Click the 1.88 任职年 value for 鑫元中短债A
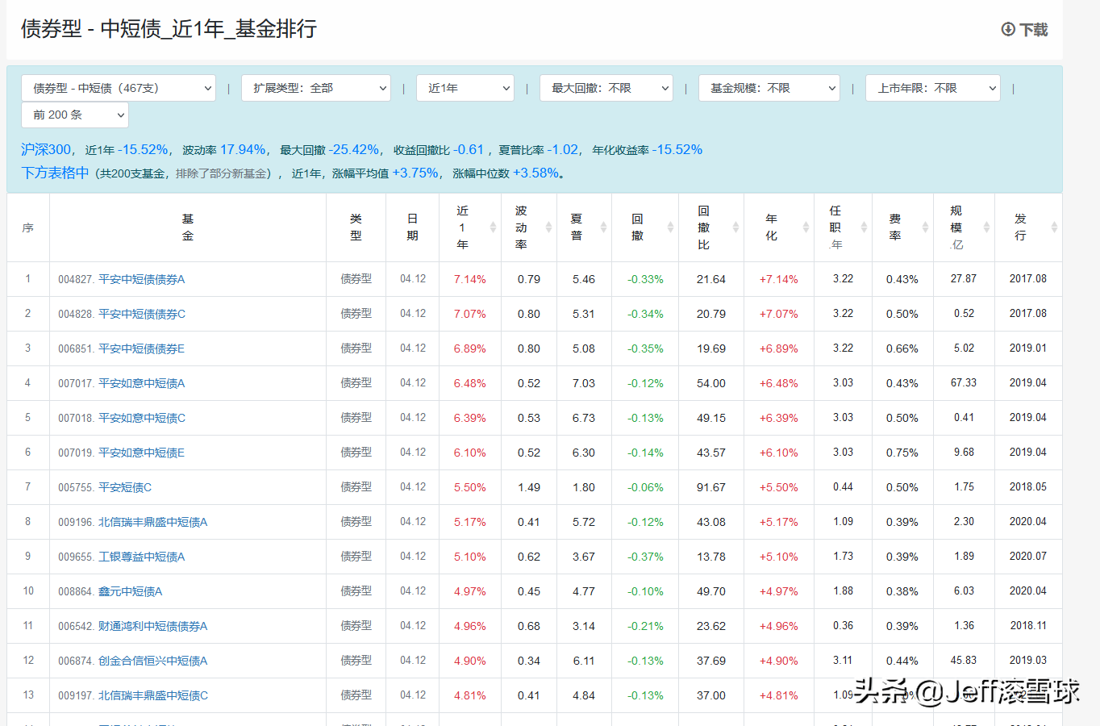This screenshot has width=1100, height=726. tap(844, 591)
